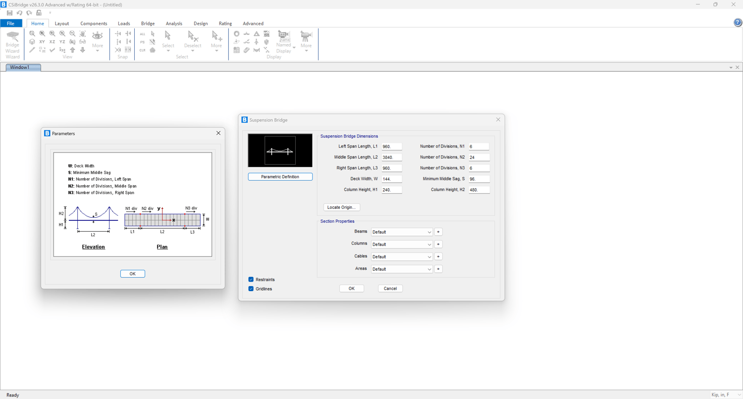This screenshot has height=399, width=743.
Task: Click OK in the Parameters dialog
Action: (x=133, y=274)
